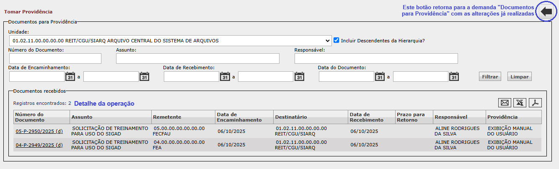Click into the Responsável text field
The width and height of the screenshot is (559, 169).
[x=376, y=58]
